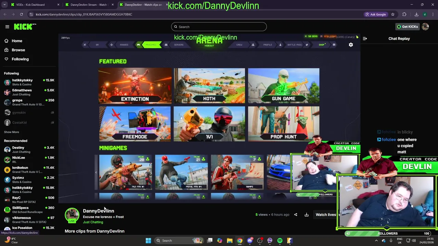Open the Just Chatting category link
The width and height of the screenshot is (438, 246).
coord(93,222)
